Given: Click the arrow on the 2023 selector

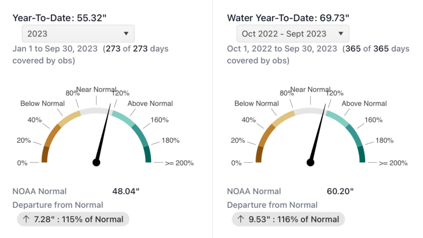Looking at the screenshot, I should click(126, 34).
